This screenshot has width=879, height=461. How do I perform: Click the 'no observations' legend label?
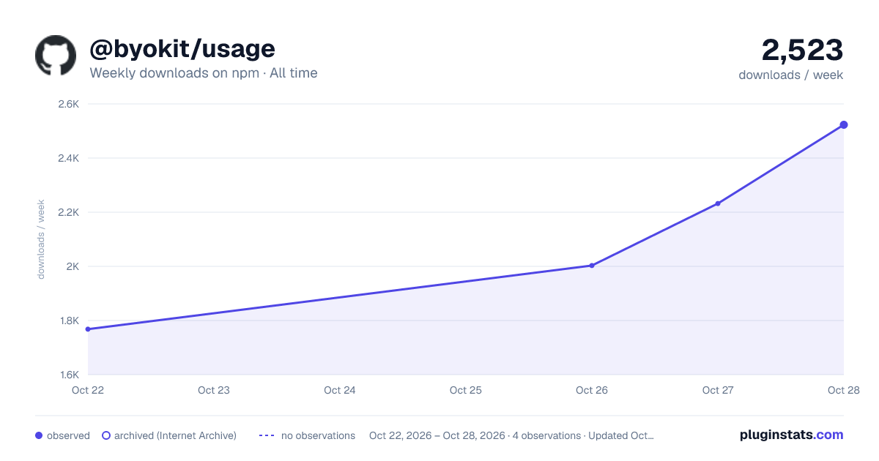318,435
